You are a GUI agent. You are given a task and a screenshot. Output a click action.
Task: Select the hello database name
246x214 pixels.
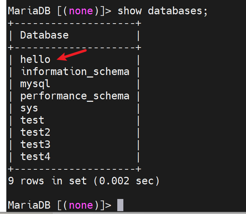(x=35, y=59)
